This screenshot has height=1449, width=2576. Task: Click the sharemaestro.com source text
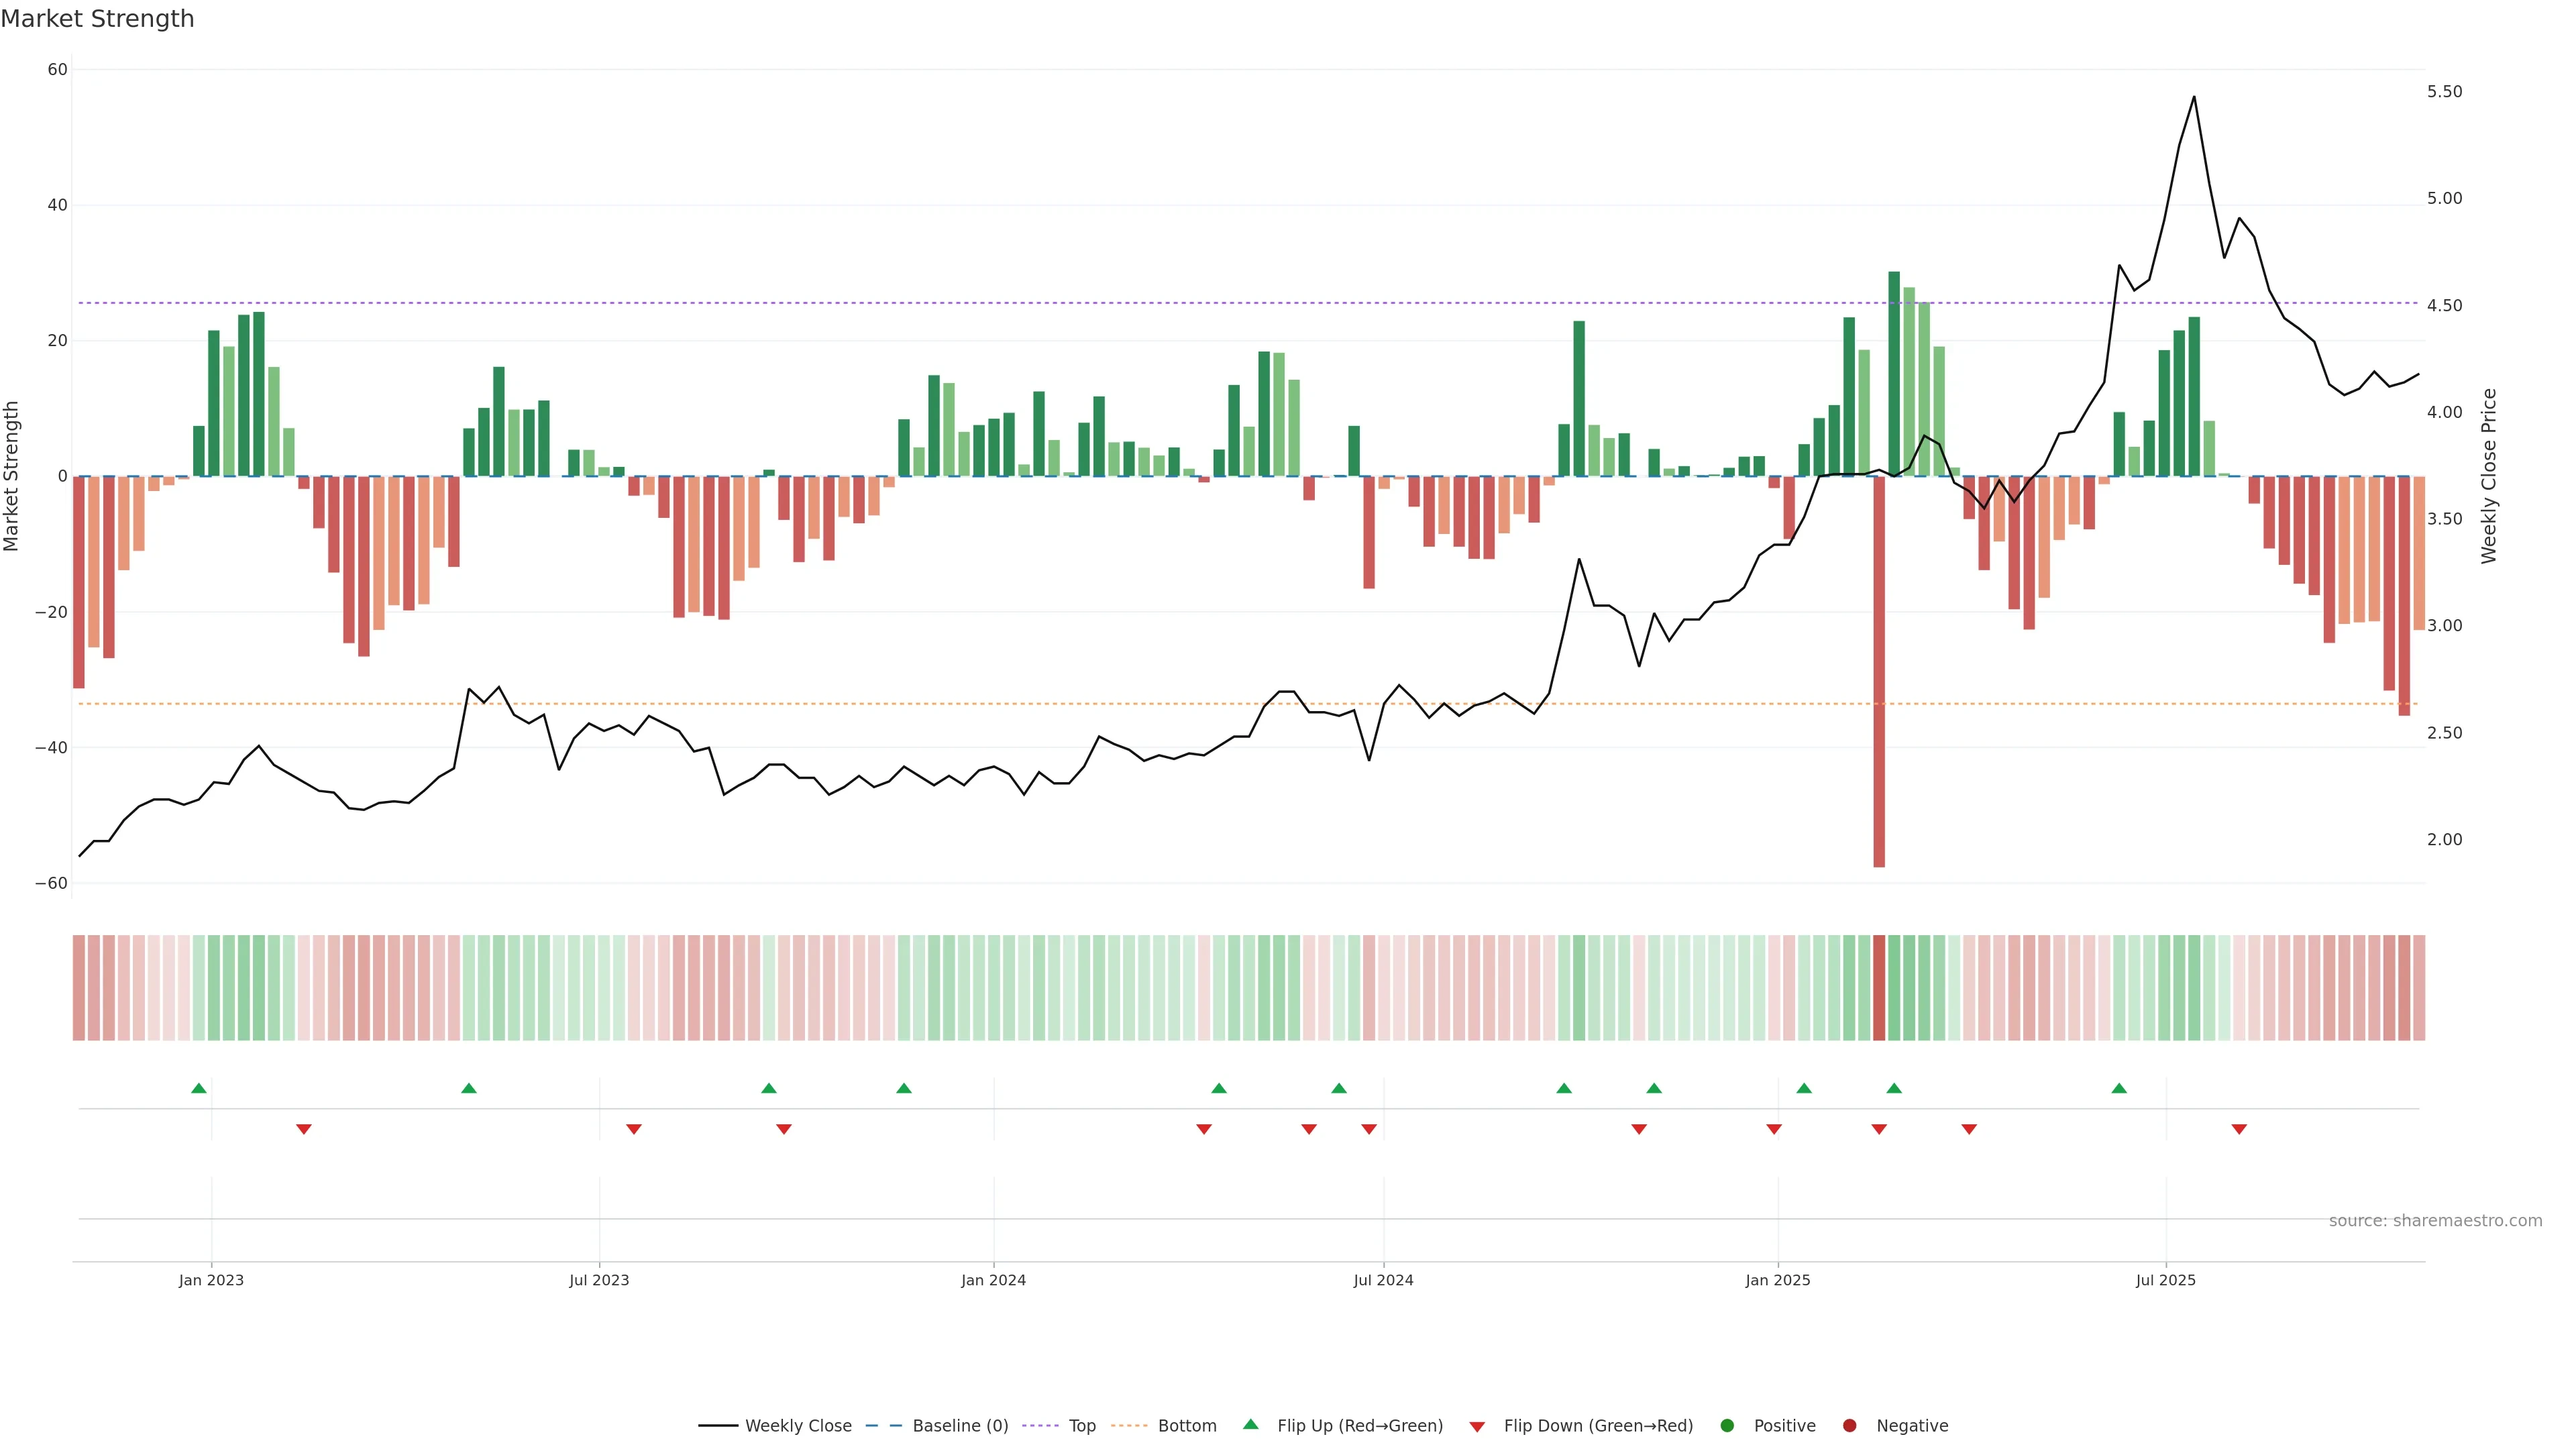tap(2435, 1220)
